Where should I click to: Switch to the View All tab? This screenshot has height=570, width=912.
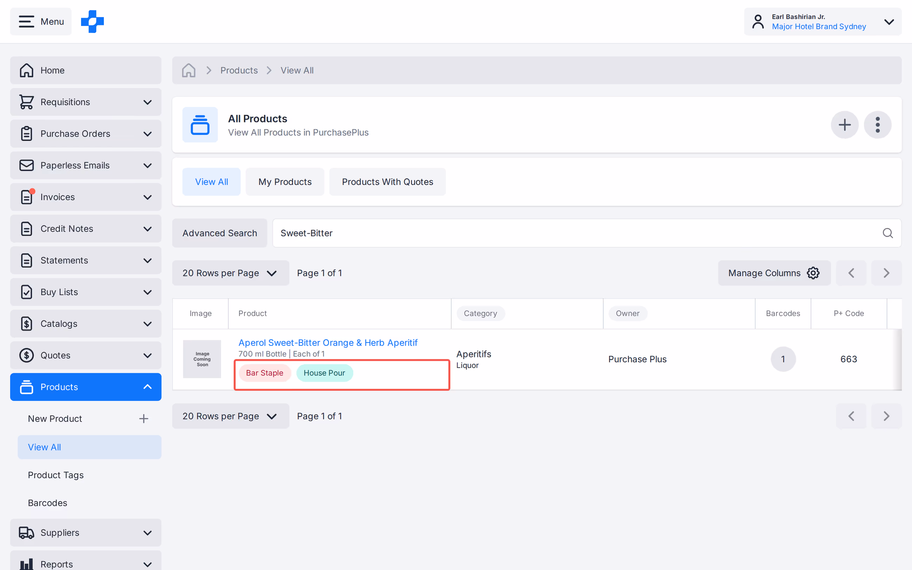click(211, 182)
